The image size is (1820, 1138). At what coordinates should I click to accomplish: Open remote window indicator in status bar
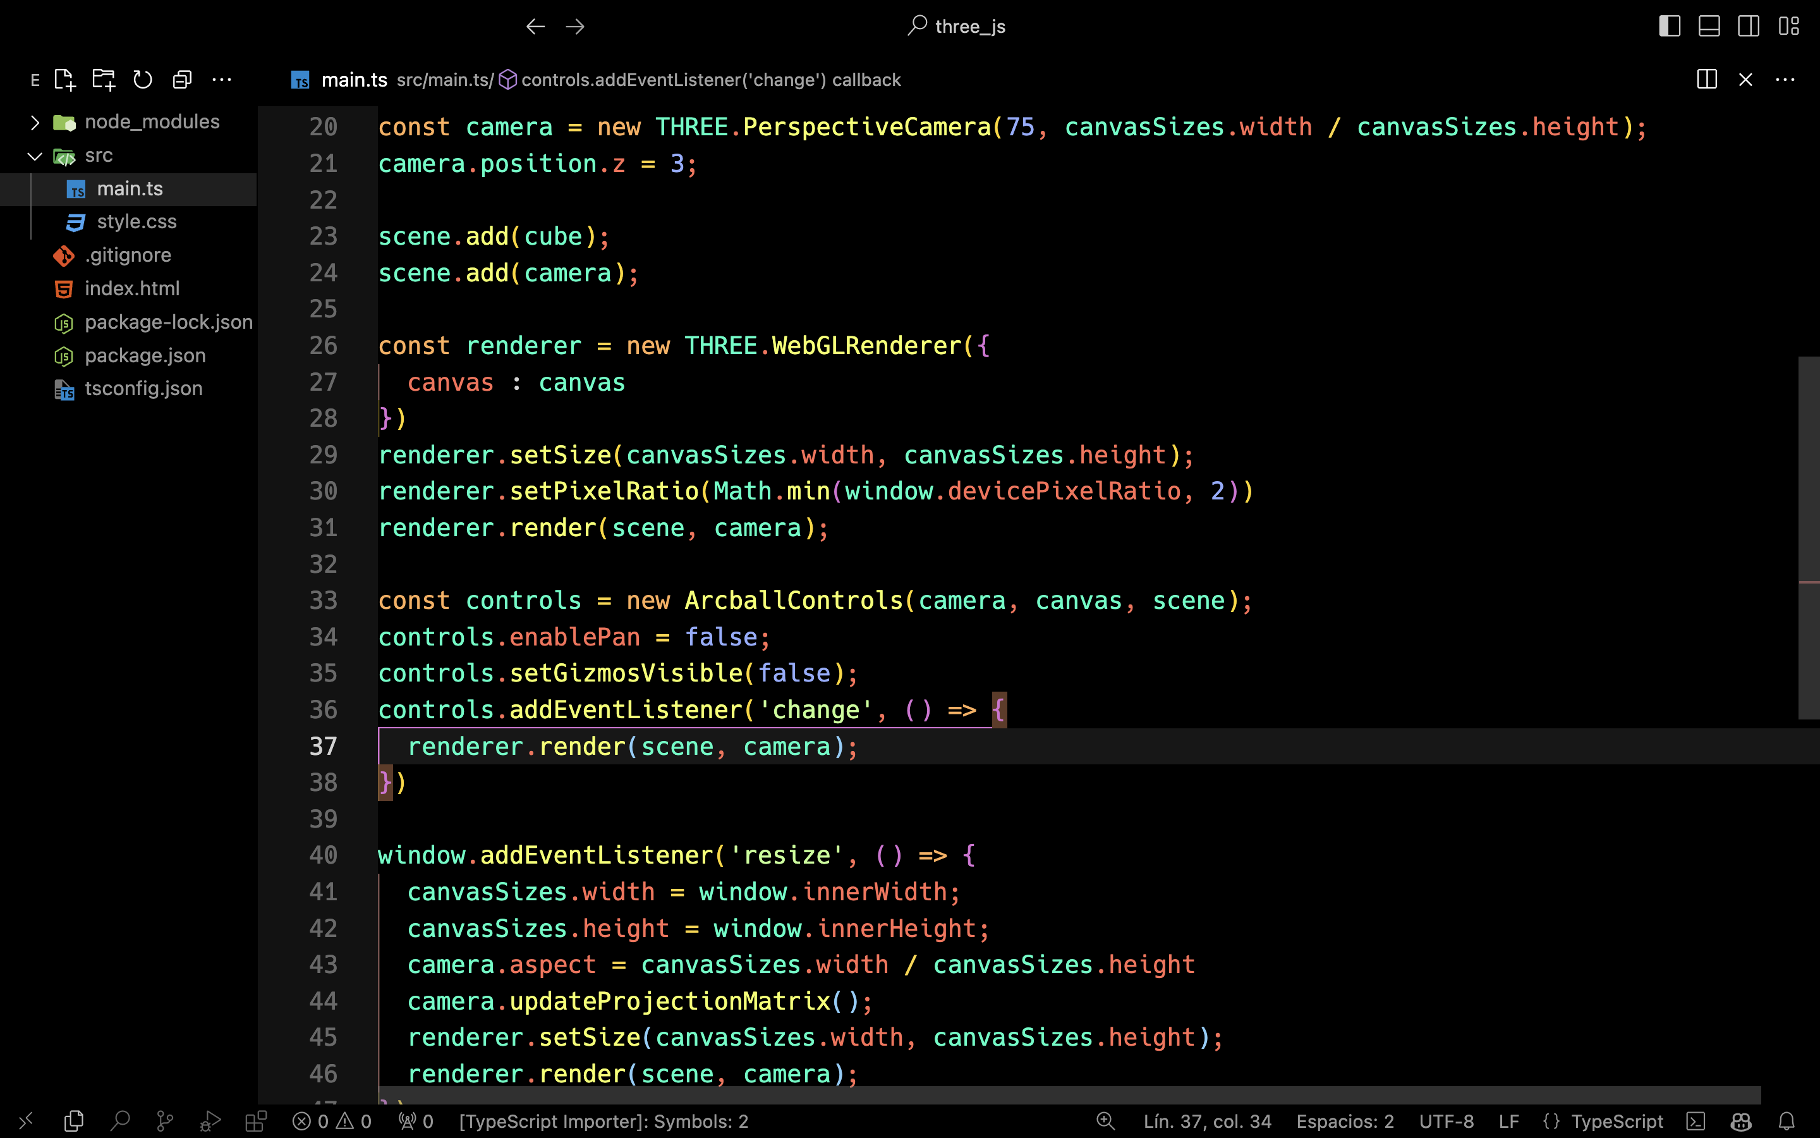pos(25,1122)
